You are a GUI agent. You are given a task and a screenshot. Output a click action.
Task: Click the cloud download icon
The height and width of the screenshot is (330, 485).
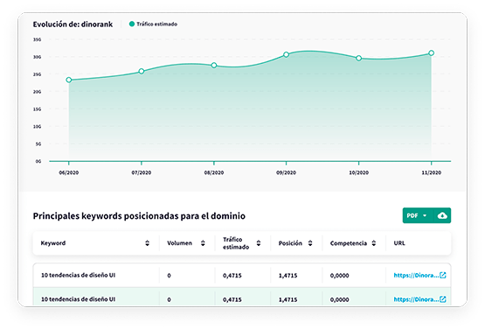tap(442, 215)
